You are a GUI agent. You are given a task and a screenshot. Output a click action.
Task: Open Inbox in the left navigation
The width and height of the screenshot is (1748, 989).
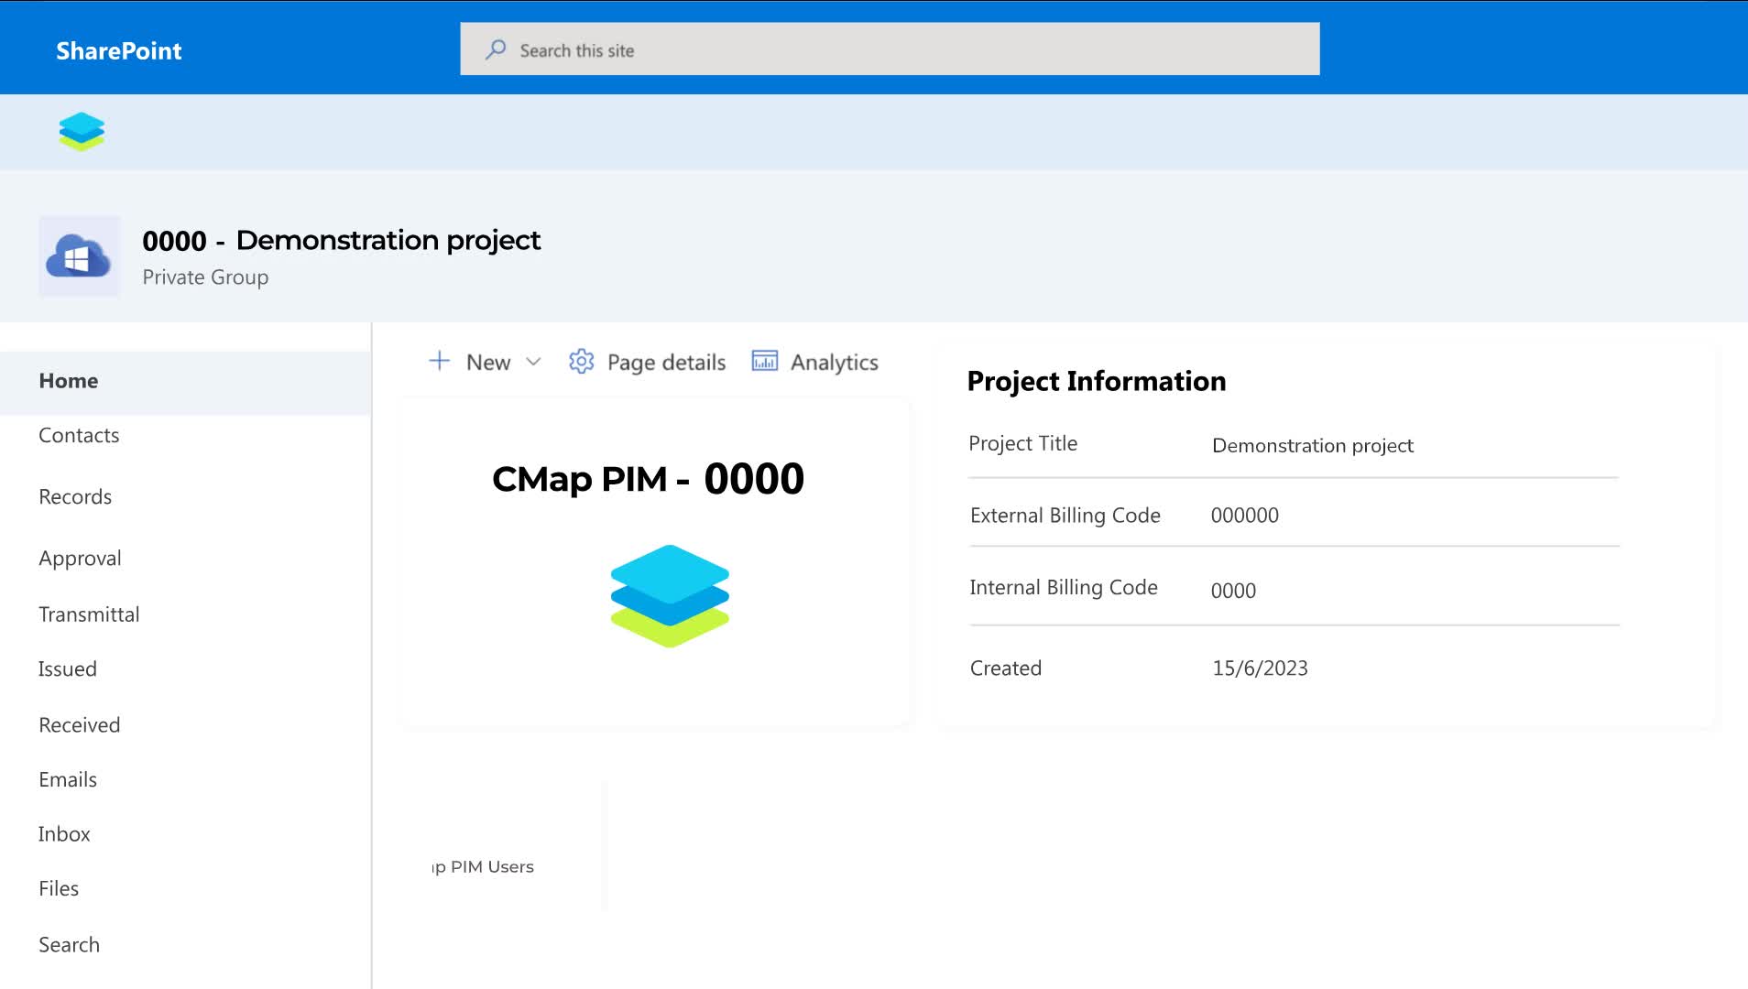coord(64,834)
